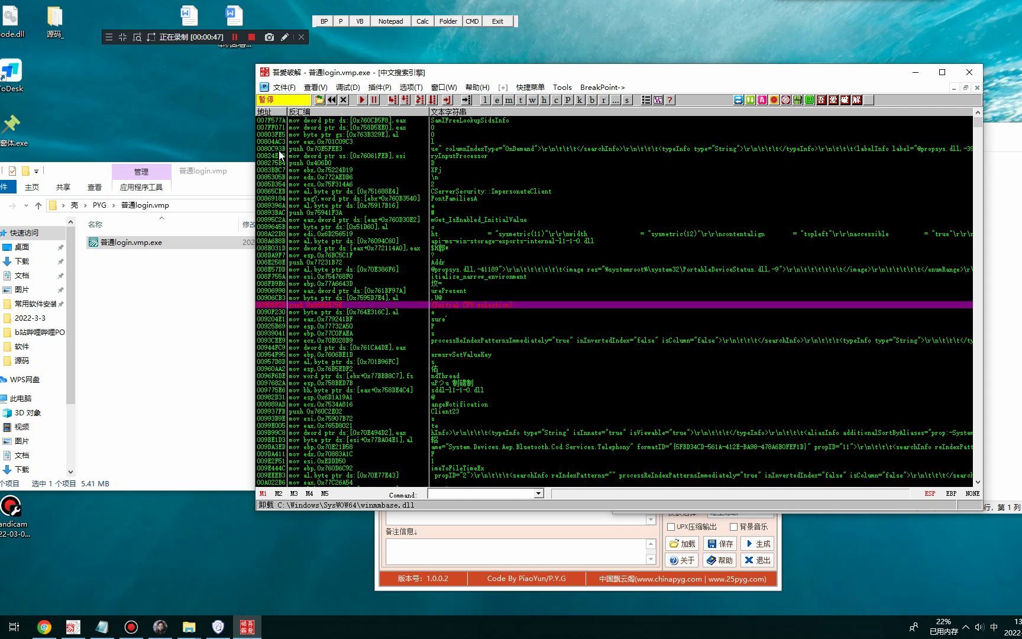Open File Explorer from the taskbar
1022x639 pixels.
189,627
